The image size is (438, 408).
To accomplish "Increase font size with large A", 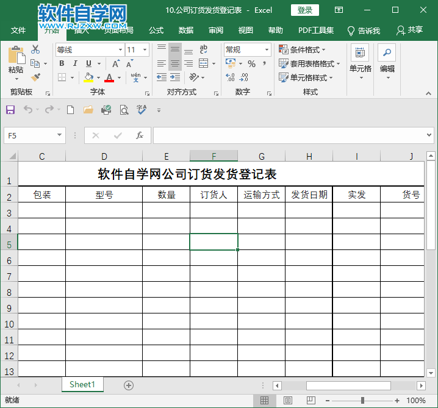I will click(116, 63).
